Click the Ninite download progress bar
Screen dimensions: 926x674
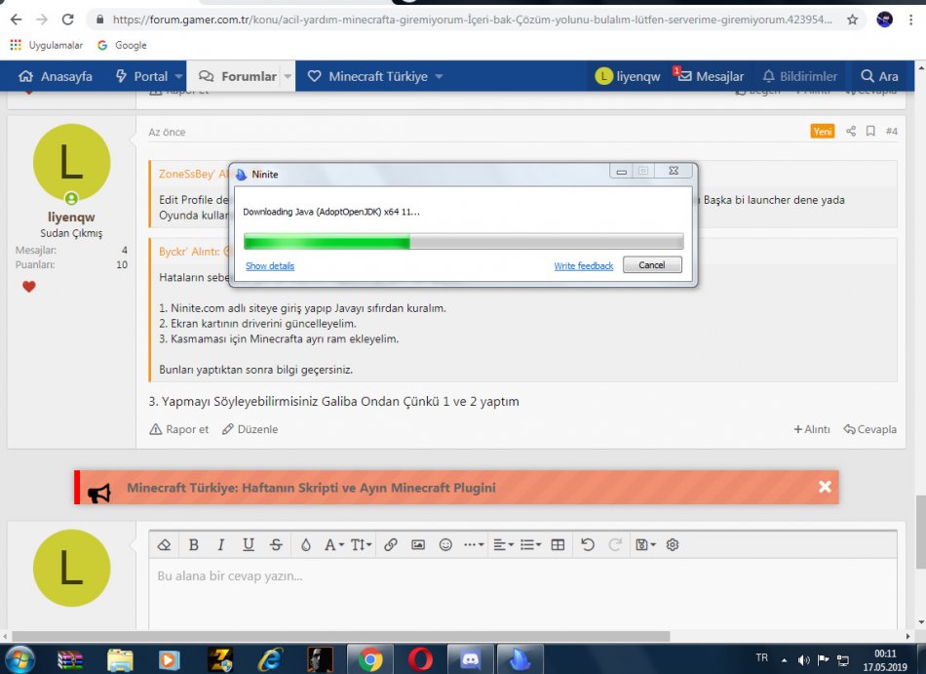click(x=464, y=241)
